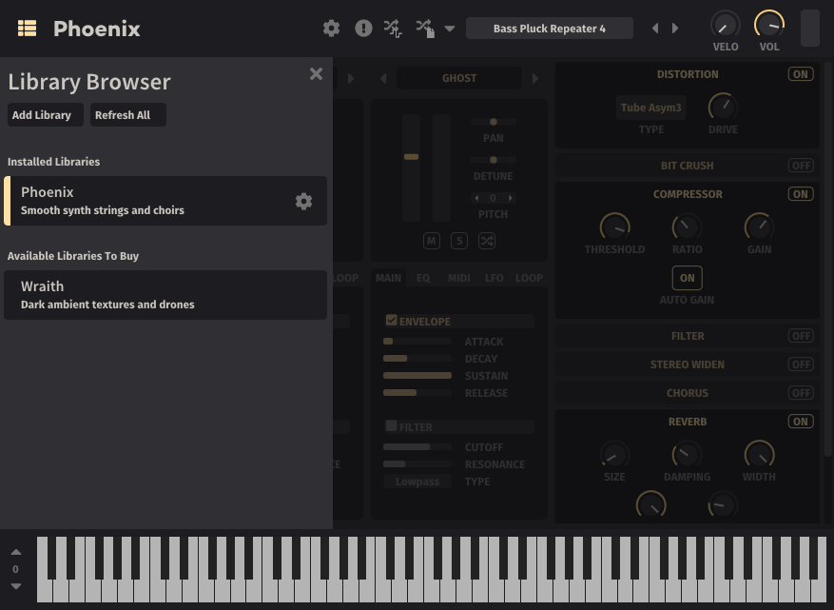834x610 pixels.
Task: Adjust the distortion DRIVE knob
Action: (x=723, y=108)
